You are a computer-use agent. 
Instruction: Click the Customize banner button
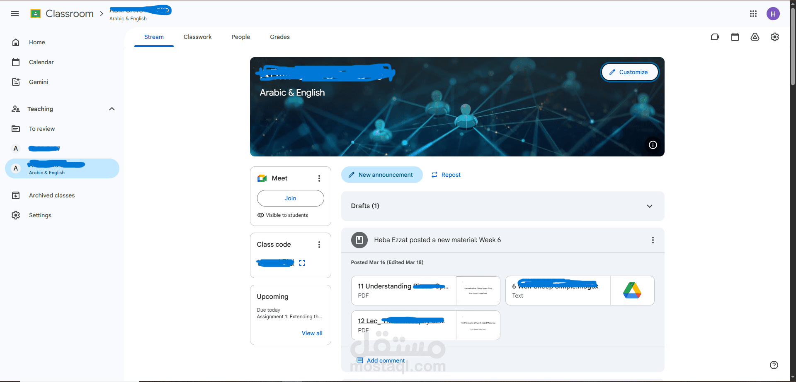tap(629, 72)
